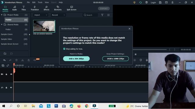This screenshot has width=195, height=109.
Task: Hide video track 1 with eye icon
Action: coord(11,74)
